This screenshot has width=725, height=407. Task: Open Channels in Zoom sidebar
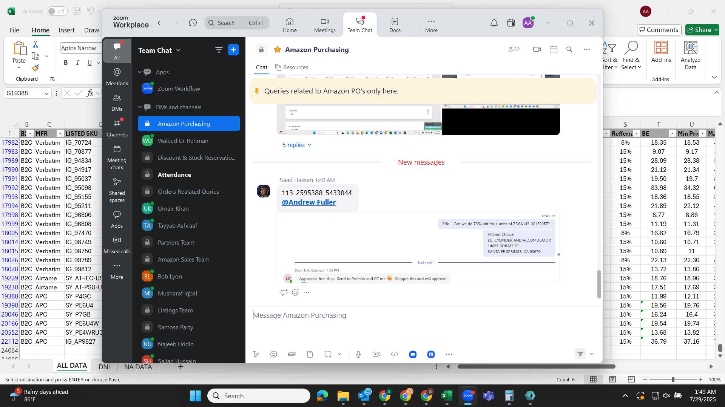(117, 128)
